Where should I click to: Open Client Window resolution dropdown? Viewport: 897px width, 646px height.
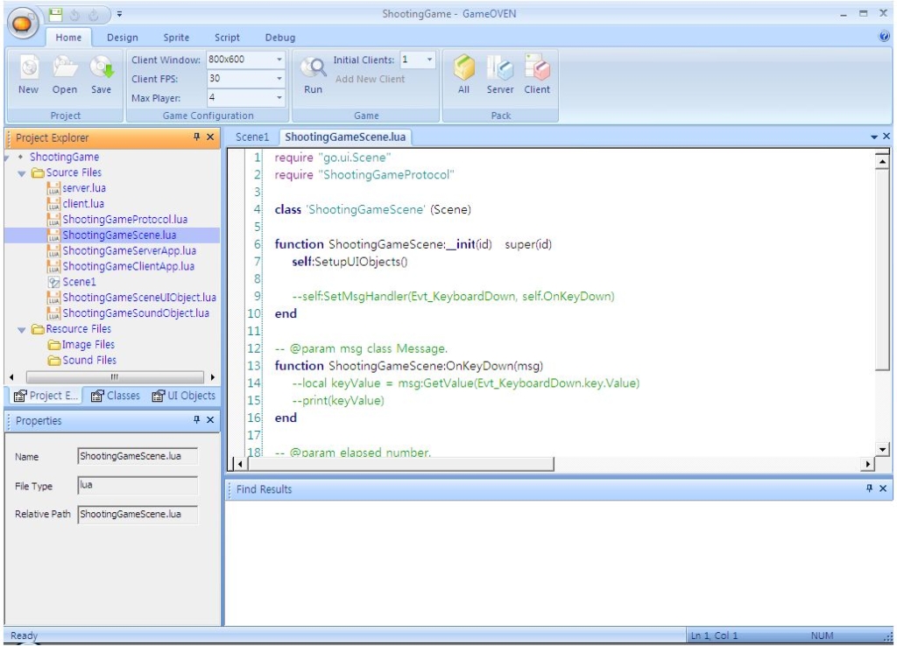pos(279,60)
